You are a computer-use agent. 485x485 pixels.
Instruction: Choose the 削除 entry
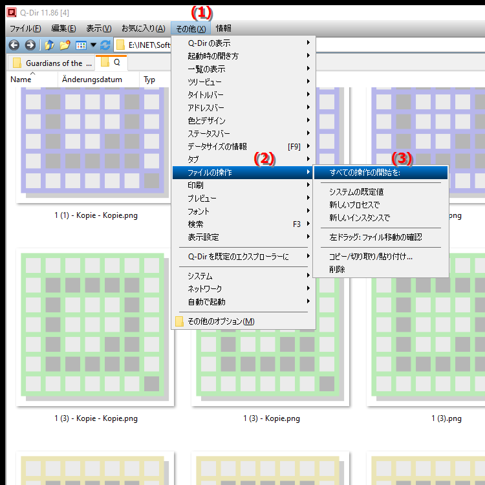click(x=381, y=270)
